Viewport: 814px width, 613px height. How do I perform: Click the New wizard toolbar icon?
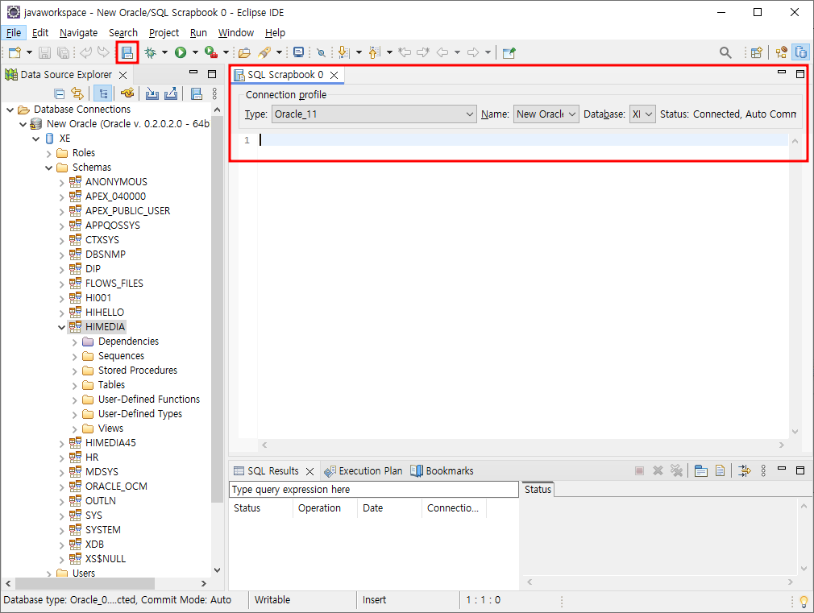15,52
